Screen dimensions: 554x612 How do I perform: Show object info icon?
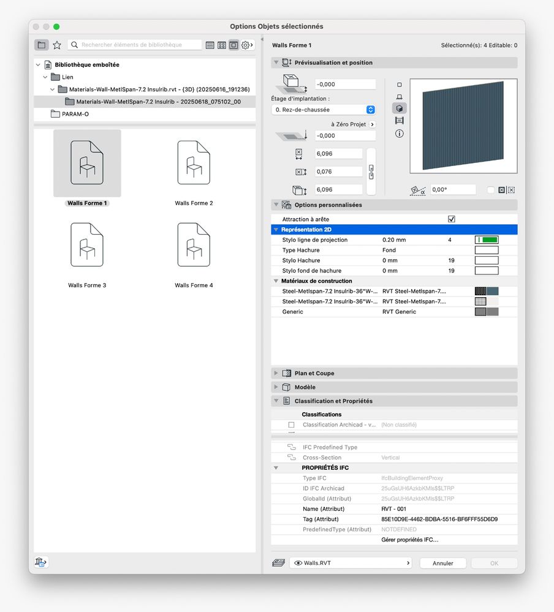(399, 134)
